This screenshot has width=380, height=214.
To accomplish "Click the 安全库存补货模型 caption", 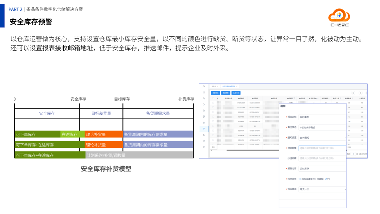I will coord(106,169).
